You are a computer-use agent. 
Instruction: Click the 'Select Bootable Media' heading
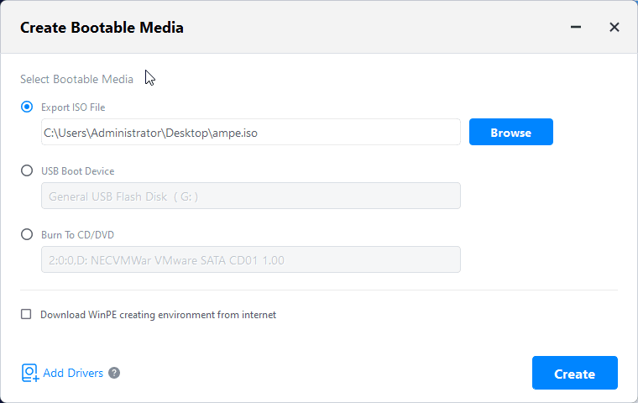pyautogui.click(x=76, y=80)
